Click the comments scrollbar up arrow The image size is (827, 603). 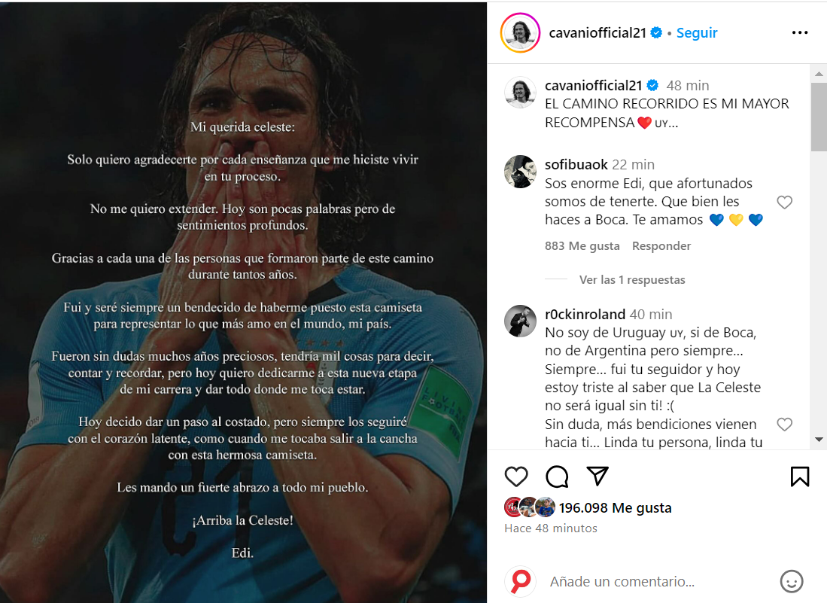click(x=819, y=74)
